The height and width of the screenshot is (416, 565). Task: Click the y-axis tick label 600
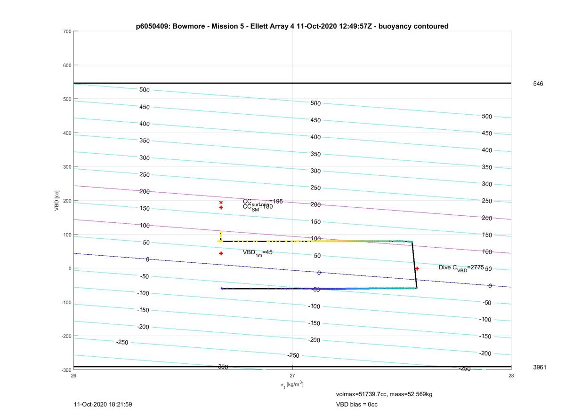point(66,65)
